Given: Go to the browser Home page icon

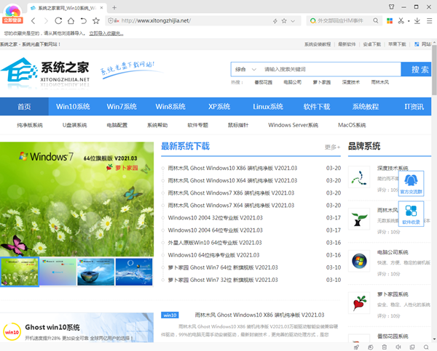Looking at the screenshot, I should point(71,20).
